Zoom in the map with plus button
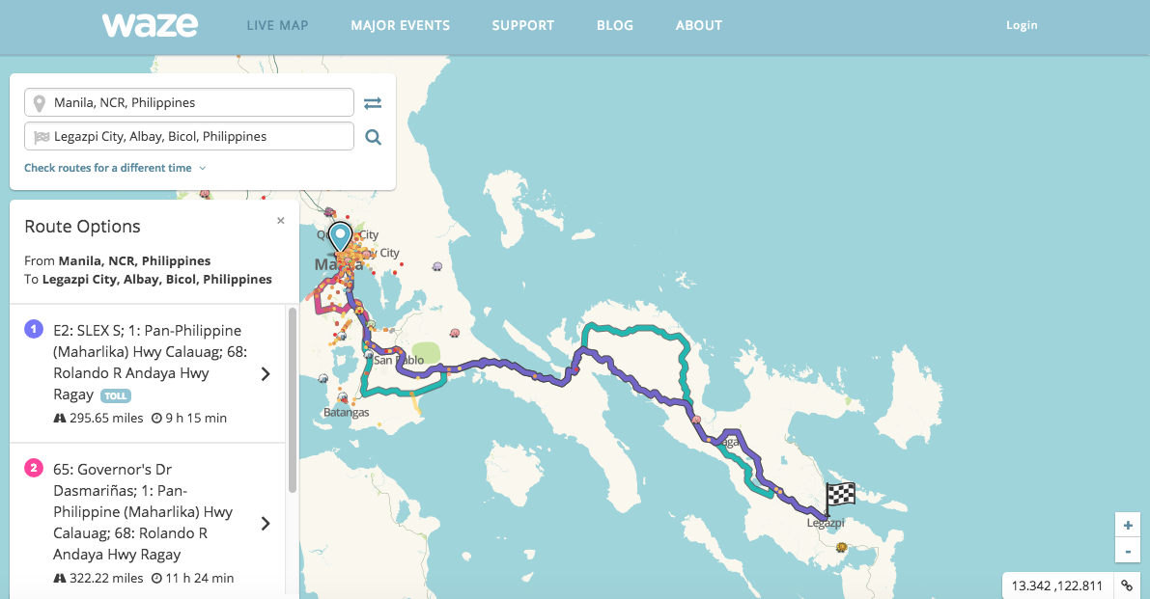The width and height of the screenshot is (1150, 599). pyautogui.click(x=1127, y=525)
